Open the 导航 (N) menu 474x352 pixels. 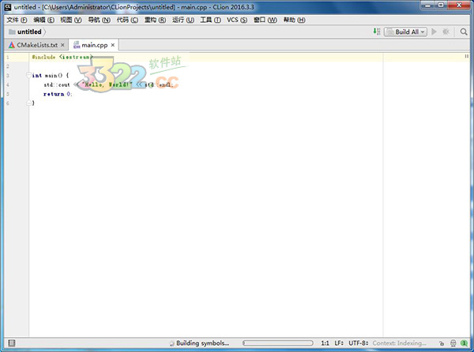tap(99, 20)
